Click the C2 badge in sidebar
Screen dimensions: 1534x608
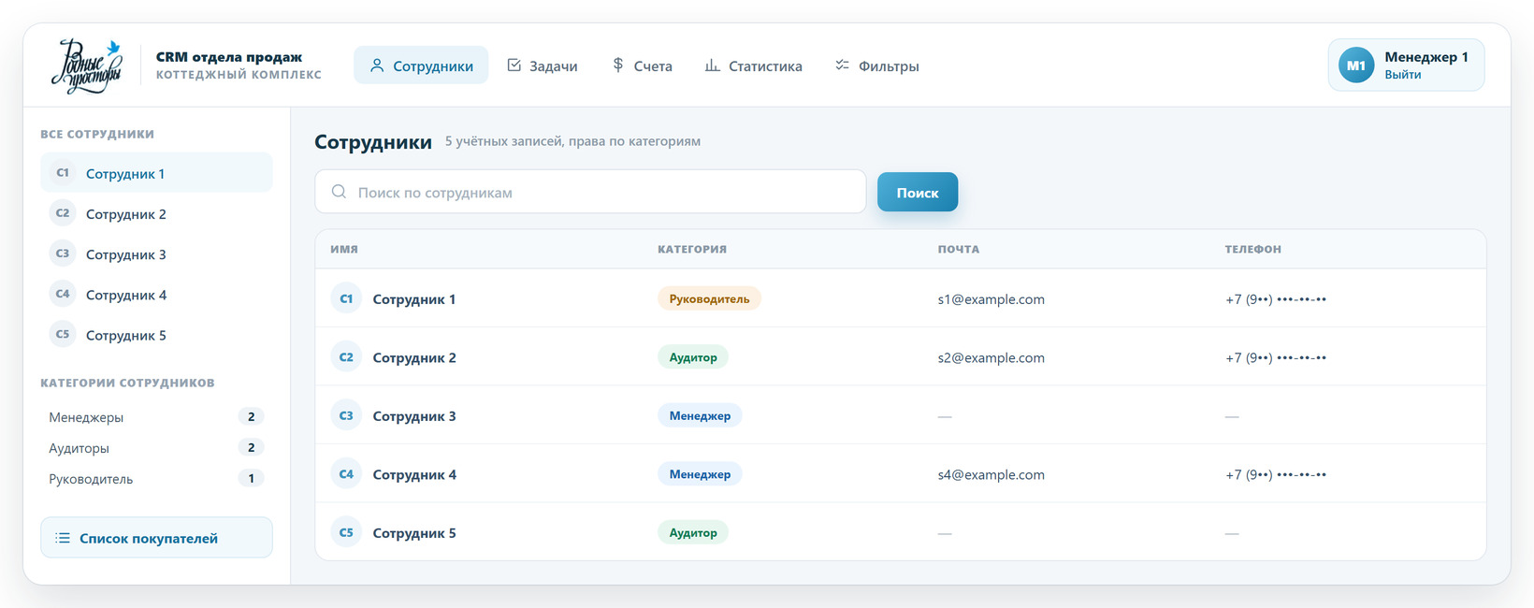click(63, 213)
